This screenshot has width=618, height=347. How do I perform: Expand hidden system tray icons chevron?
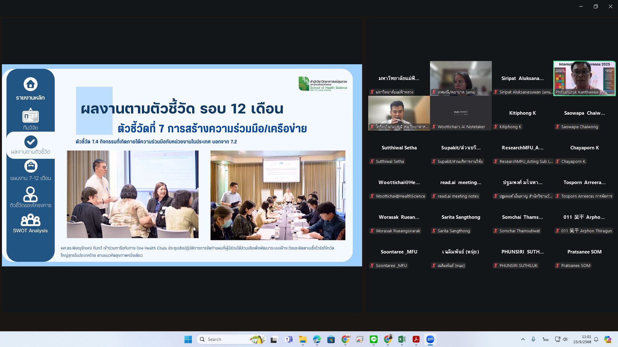[523, 339]
